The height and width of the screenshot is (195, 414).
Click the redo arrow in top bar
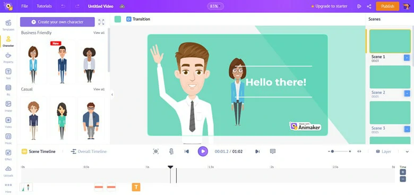coord(77,6)
